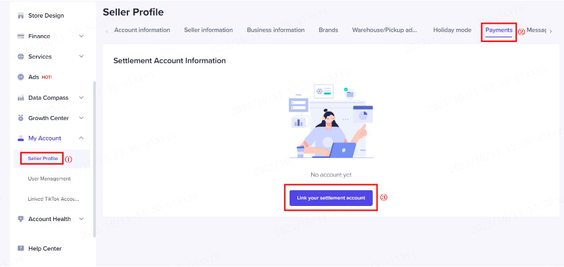
Task: Click Link your settlement account button
Action: [331, 197]
